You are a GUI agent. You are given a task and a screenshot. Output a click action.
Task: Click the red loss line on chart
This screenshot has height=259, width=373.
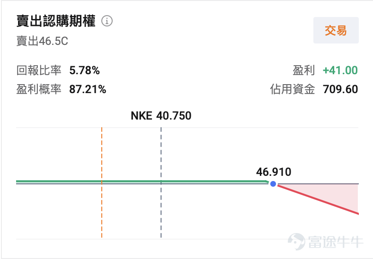click(x=318, y=199)
